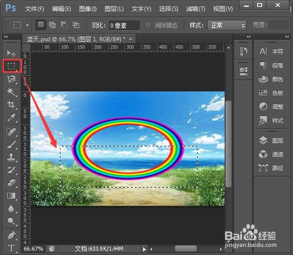Expand the narrow icon panel dock
This screenshot has height=255, width=293.
248,37
